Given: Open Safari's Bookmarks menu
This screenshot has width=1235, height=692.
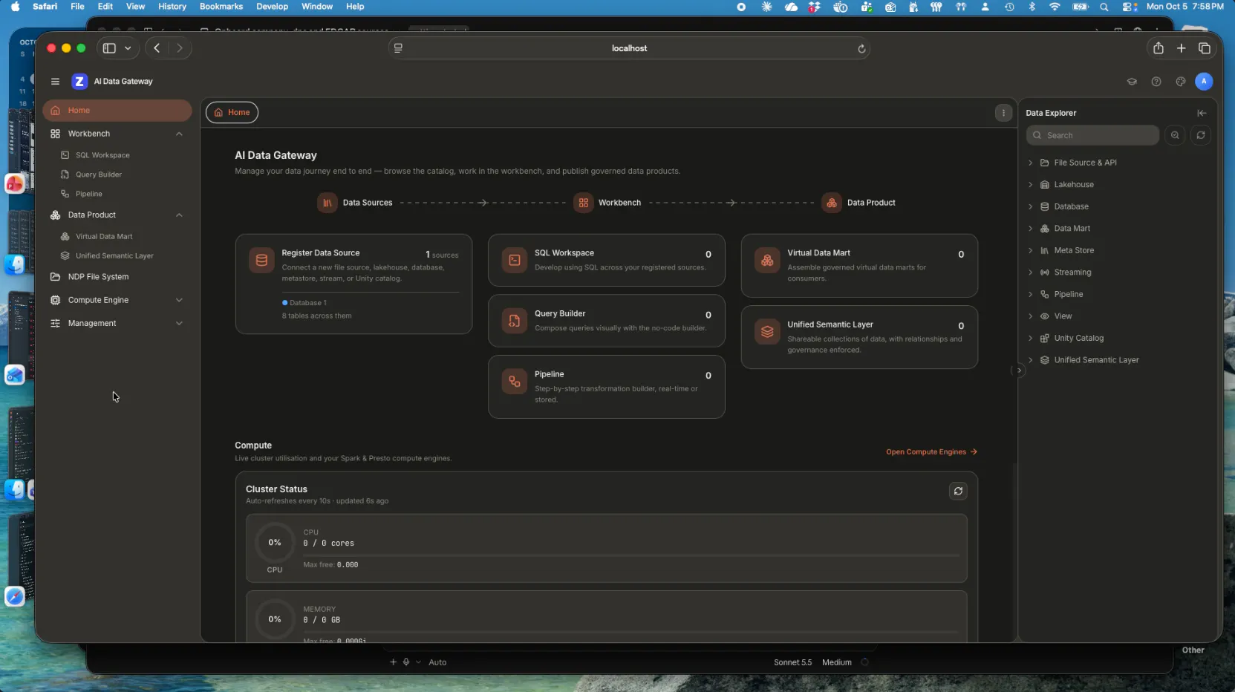Looking at the screenshot, I should click(221, 7).
